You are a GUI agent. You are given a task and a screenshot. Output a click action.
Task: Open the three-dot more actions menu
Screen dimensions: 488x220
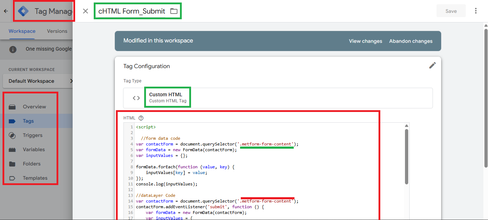pyautogui.click(x=476, y=11)
